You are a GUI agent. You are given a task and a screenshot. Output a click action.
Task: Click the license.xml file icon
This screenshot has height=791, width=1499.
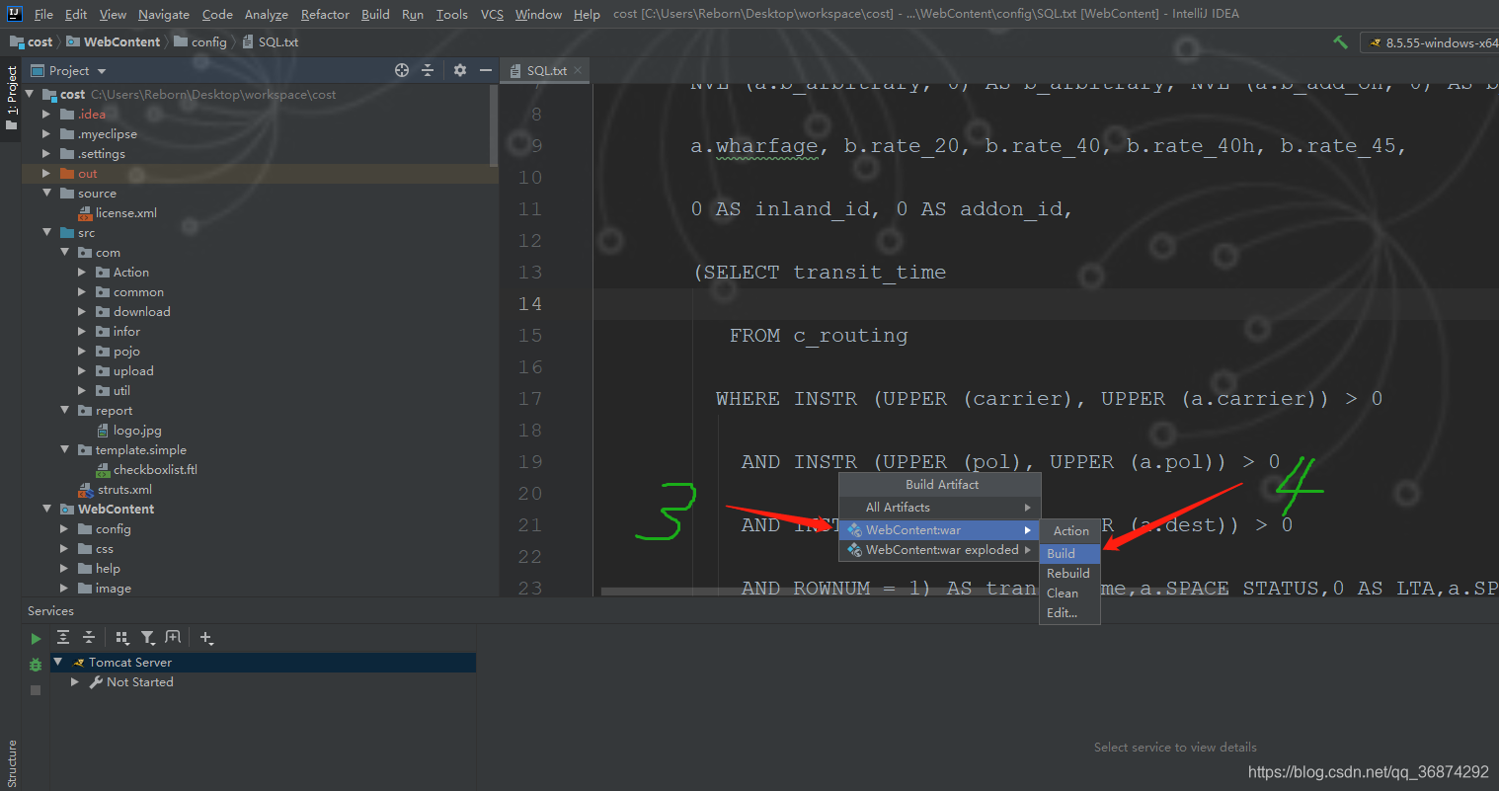[x=85, y=212]
